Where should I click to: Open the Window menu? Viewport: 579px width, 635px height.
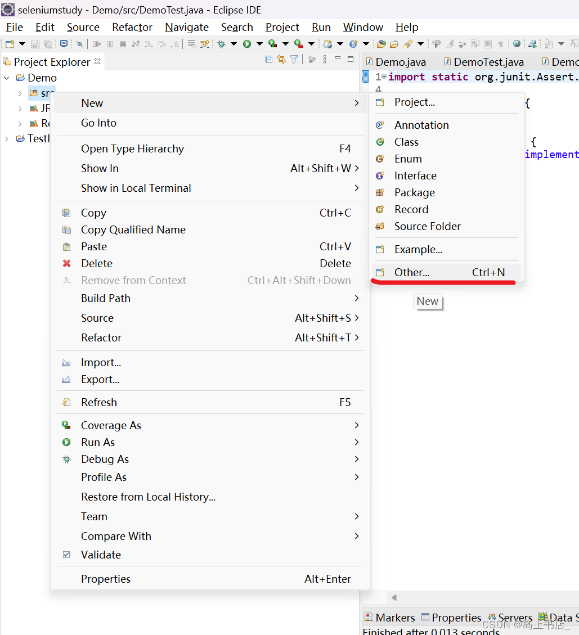point(363,27)
